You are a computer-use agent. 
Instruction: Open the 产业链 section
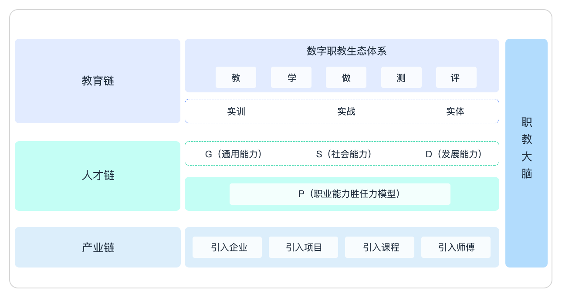98,247
